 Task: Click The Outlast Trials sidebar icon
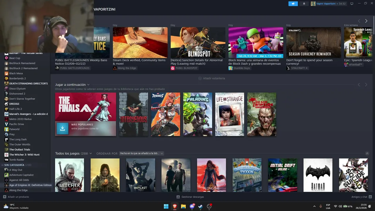tap(6, 149)
